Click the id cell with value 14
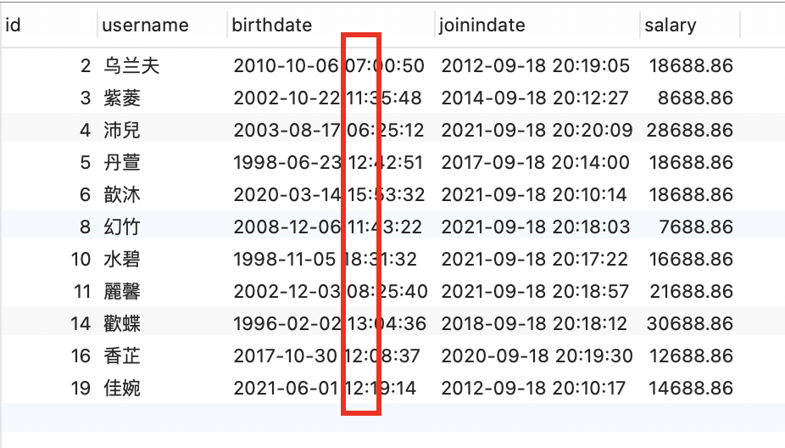Viewport: 785px width, 448px height. point(81,324)
